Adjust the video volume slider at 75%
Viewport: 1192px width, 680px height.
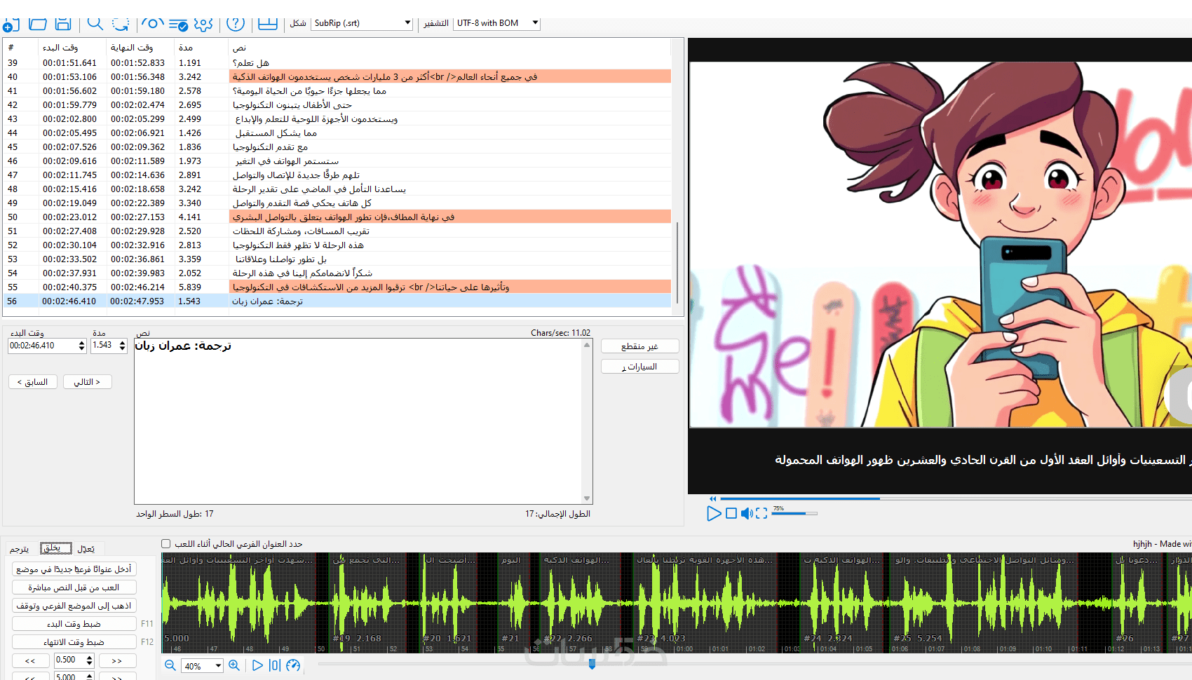tap(794, 513)
